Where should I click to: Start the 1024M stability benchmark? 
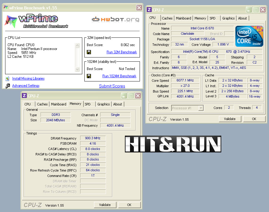click(x=119, y=76)
